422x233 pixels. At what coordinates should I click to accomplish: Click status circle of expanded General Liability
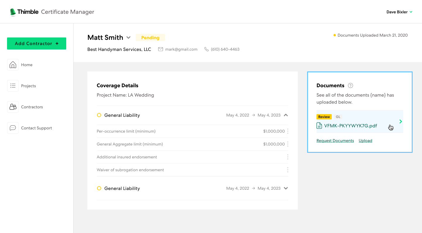[99, 115]
